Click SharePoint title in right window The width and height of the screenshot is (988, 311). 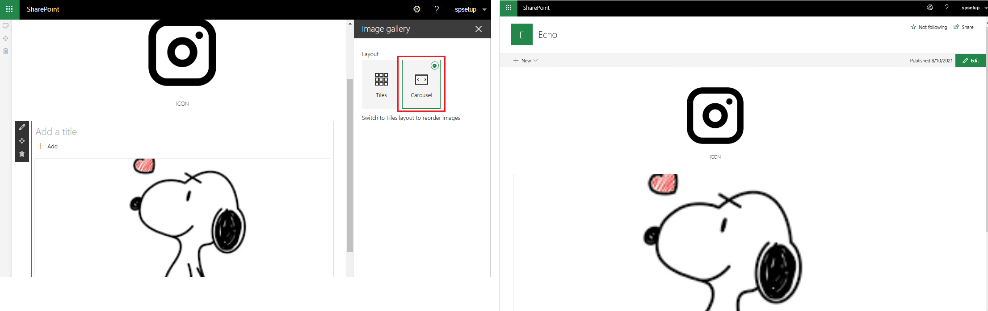536,8
